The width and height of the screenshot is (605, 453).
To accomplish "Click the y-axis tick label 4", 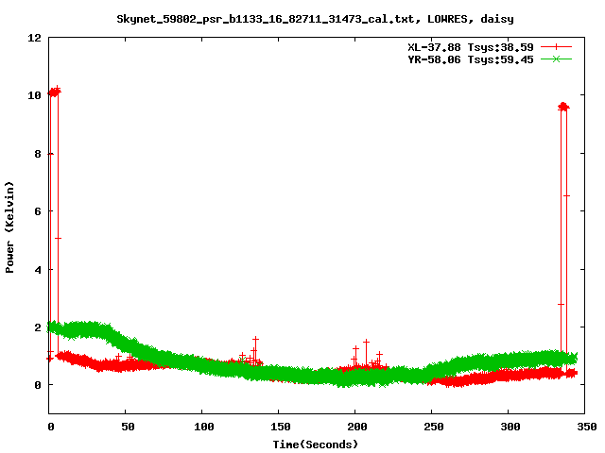I will [38, 270].
